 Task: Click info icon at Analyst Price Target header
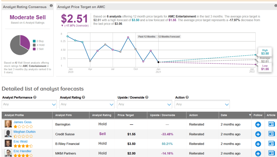pos(276,6)
